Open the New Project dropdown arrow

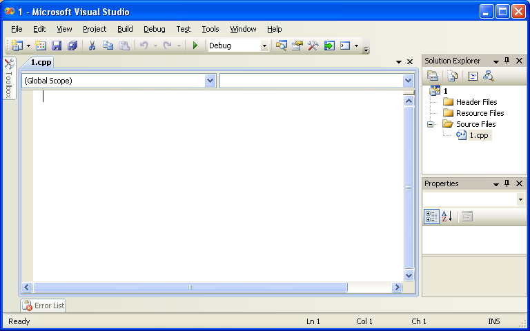click(x=29, y=46)
